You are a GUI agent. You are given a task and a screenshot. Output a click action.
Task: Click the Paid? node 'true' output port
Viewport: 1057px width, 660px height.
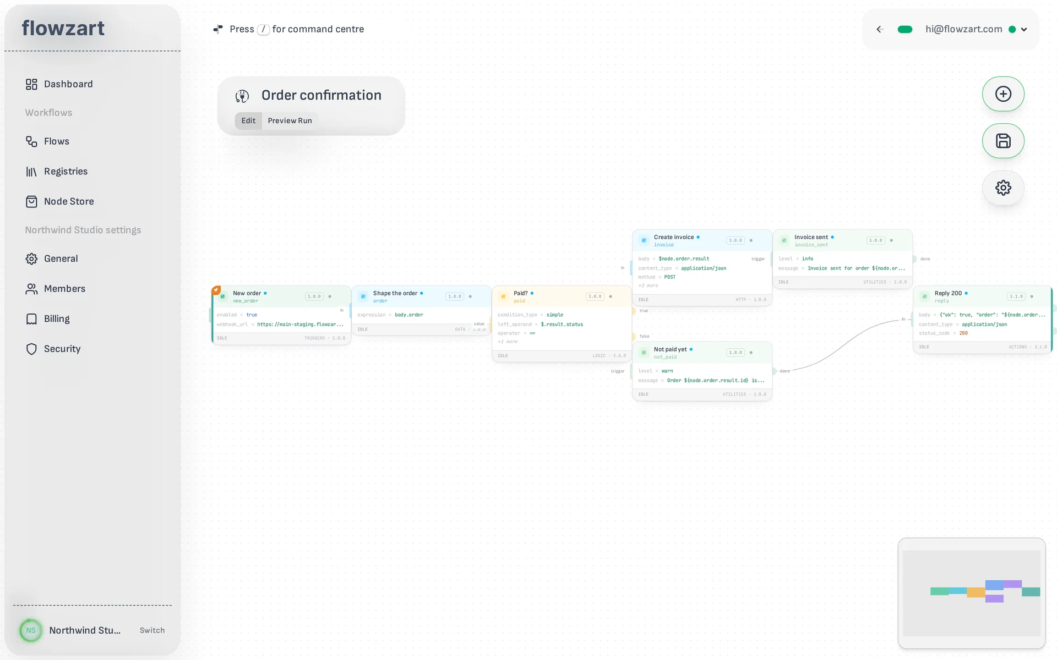coord(634,311)
